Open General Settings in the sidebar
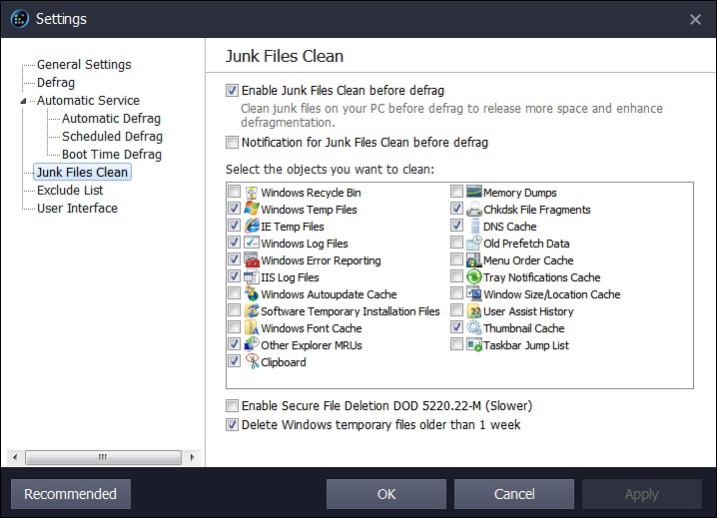717x518 pixels. click(84, 65)
